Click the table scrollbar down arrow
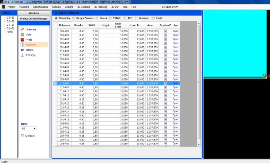The image size is (270, 163). pos(199,145)
